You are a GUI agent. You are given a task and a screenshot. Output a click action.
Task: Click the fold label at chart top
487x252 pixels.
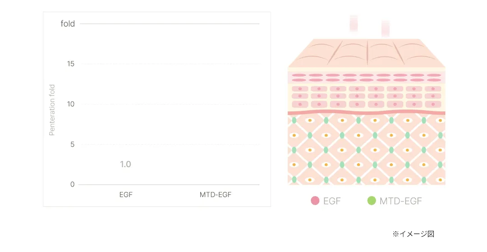pos(68,23)
